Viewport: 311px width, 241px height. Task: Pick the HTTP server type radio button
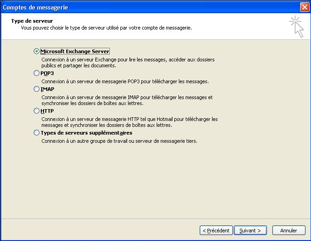[x=36, y=111]
